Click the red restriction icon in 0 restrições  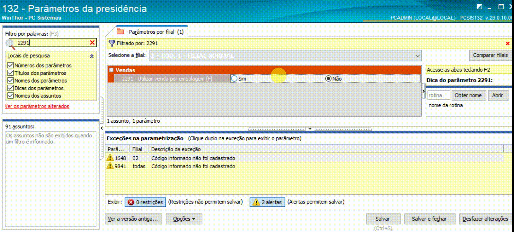131,202
